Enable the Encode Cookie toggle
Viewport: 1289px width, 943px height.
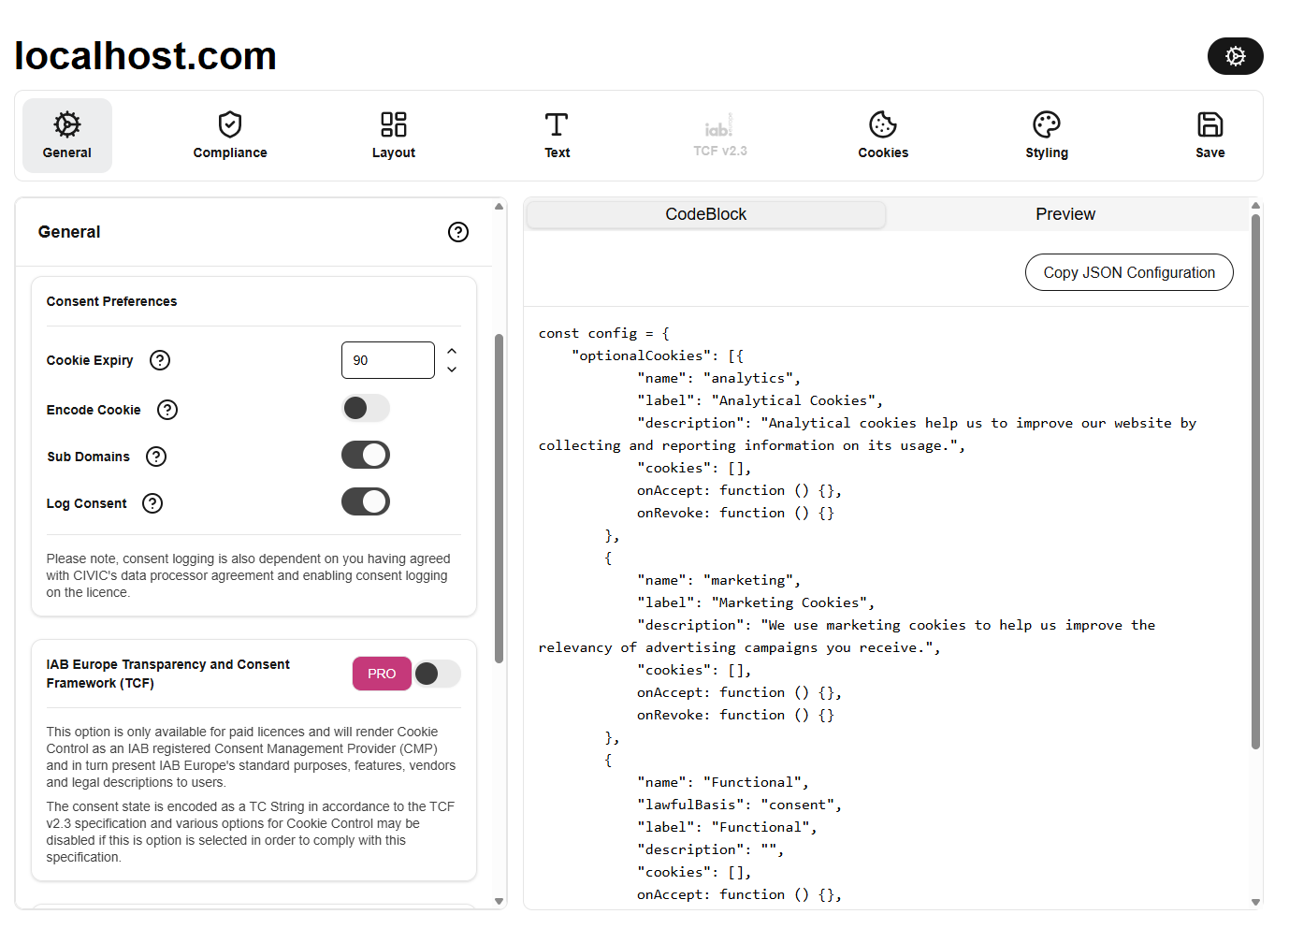[x=366, y=408]
